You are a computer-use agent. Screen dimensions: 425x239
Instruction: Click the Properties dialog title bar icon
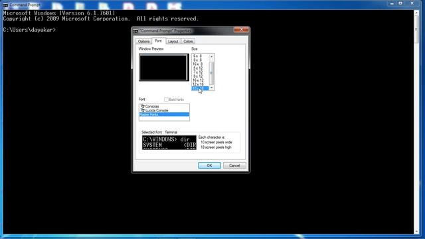point(135,31)
